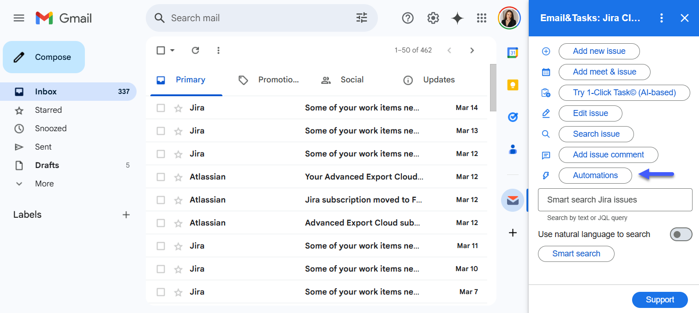The image size is (699, 313).
Task: Click the Automations button
Action: [595, 175]
